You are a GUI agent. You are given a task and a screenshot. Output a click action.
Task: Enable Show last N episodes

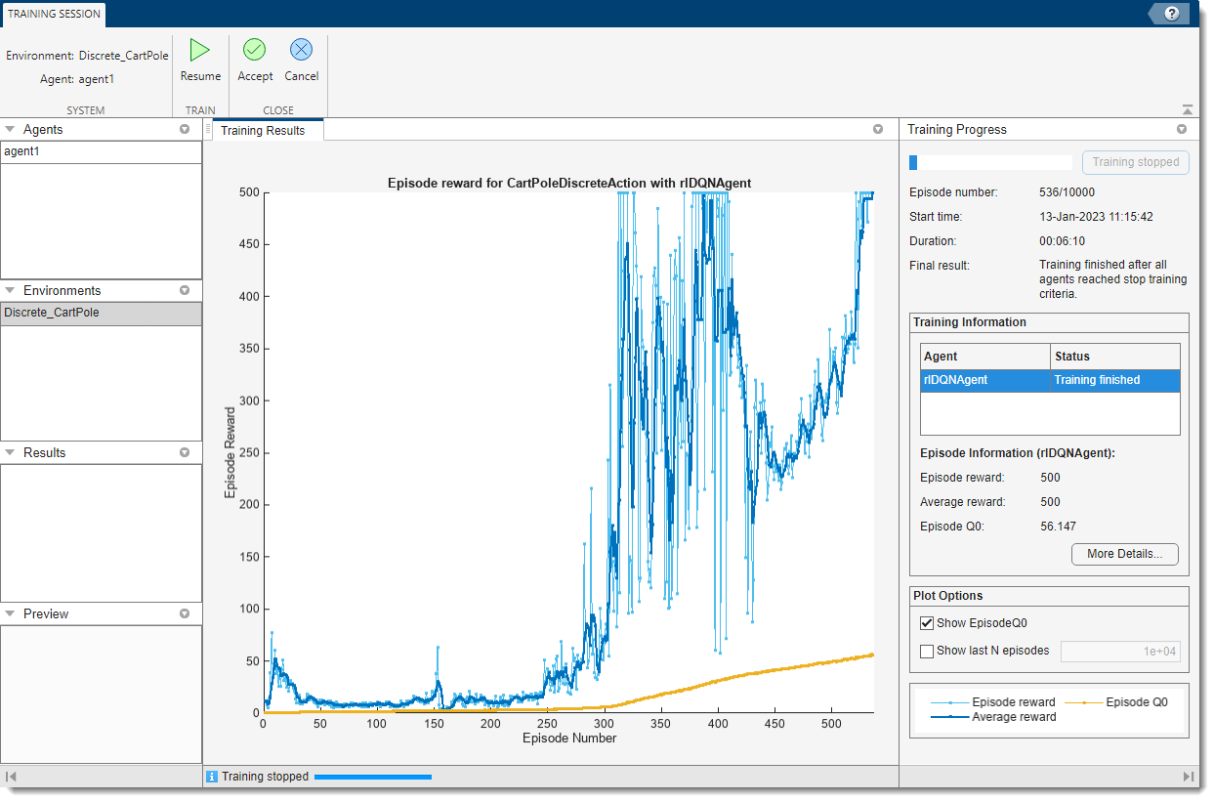[x=927, y=651]
